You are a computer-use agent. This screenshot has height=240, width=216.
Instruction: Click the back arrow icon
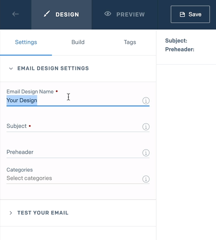[x=15, y=14]
